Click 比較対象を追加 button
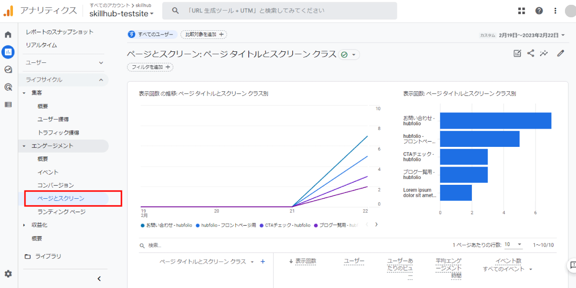576x288 pixels. (204, 35)
